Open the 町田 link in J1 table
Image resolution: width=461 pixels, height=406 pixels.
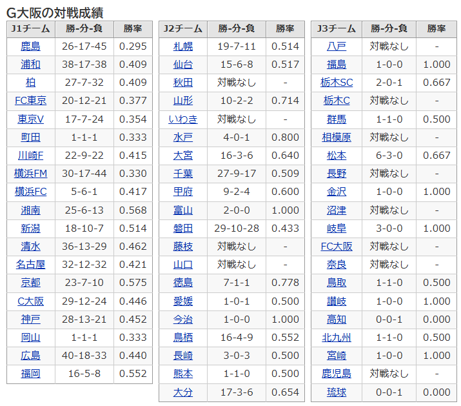click(30, 137)
